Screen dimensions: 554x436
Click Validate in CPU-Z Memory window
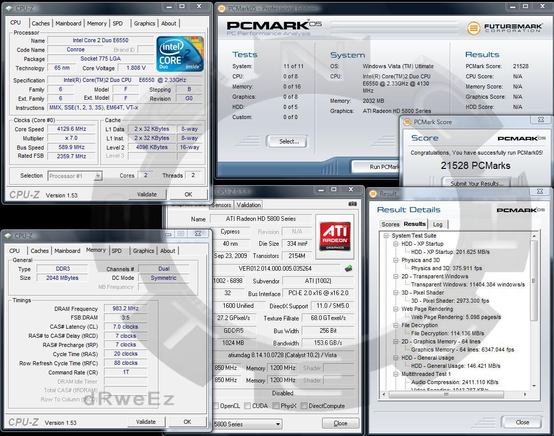(x=146, y=422)
